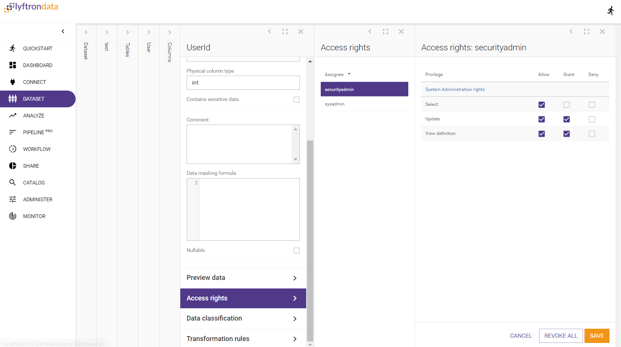Open the ANALYZE menu item
The height and width of the screenshot is (347, 621).
pyautogui.click(x=38, y=116)
